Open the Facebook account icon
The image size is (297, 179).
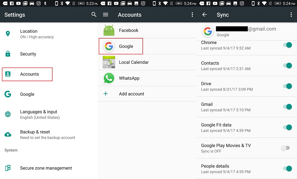click(x=108, y=30)
